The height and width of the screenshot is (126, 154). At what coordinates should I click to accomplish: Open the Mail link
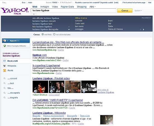[150, 3]
